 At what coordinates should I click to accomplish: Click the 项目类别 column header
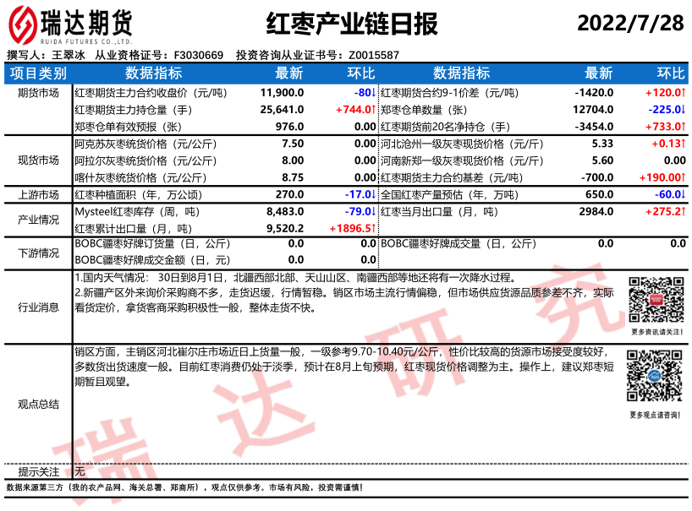pos(38,73)
